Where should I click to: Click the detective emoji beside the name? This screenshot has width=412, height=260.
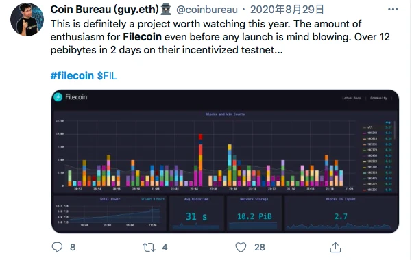click(166, 9)
